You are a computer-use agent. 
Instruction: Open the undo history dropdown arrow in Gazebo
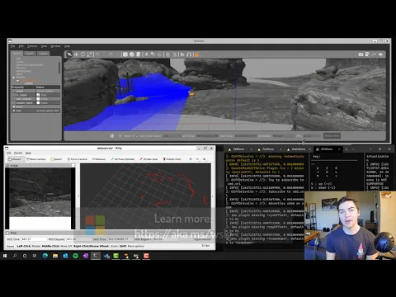coord(104,54)
